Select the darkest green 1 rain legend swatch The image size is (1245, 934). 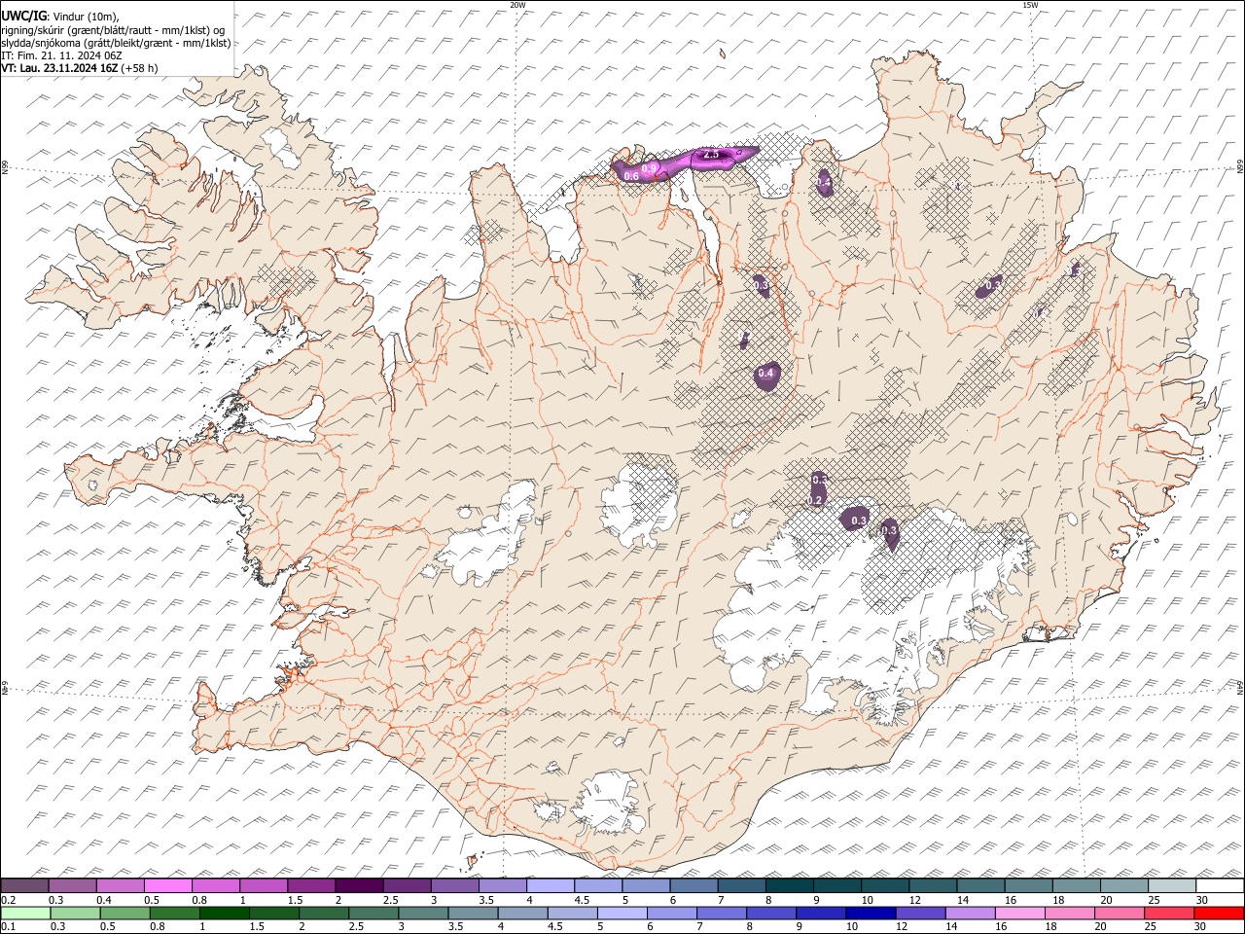tap(225, 913)
